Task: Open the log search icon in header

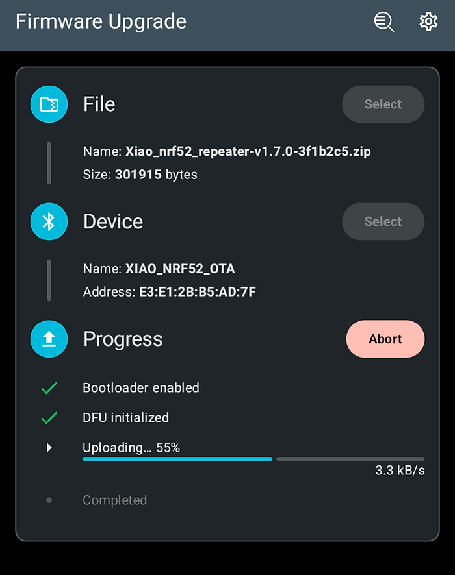Action: pyautogui.click(x=383, y=22)
